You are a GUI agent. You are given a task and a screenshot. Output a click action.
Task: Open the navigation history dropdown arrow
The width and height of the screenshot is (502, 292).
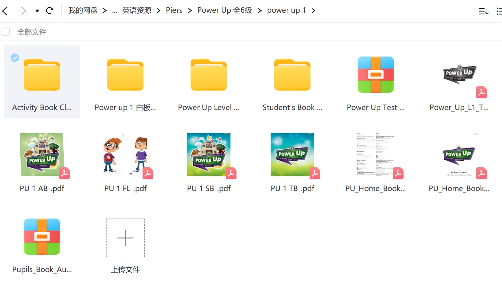point(37,10)
